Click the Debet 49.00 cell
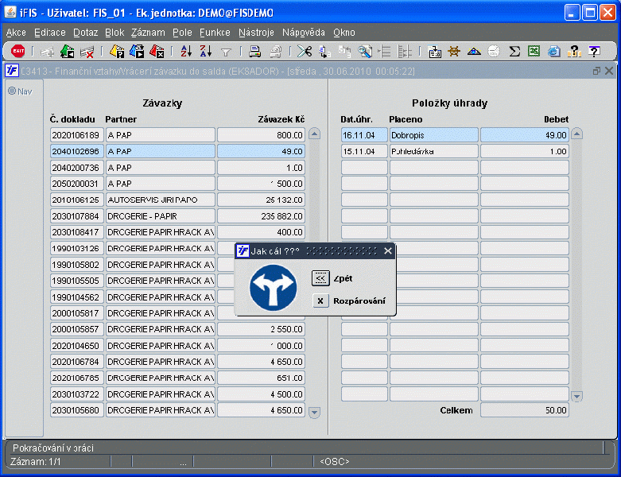The height and width of the screenshot is (477, 621). coord(524,135)
